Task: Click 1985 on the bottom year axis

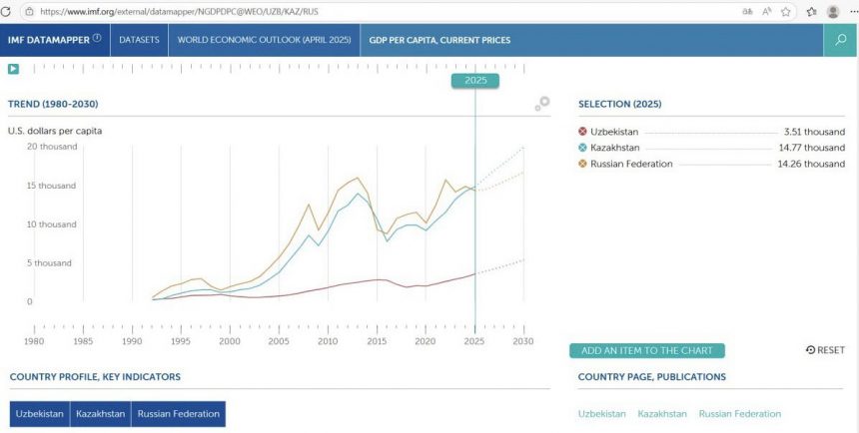Action: (83, 341)
